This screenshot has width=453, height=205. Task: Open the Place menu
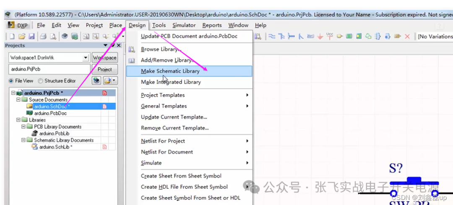[x=116, y=26]
